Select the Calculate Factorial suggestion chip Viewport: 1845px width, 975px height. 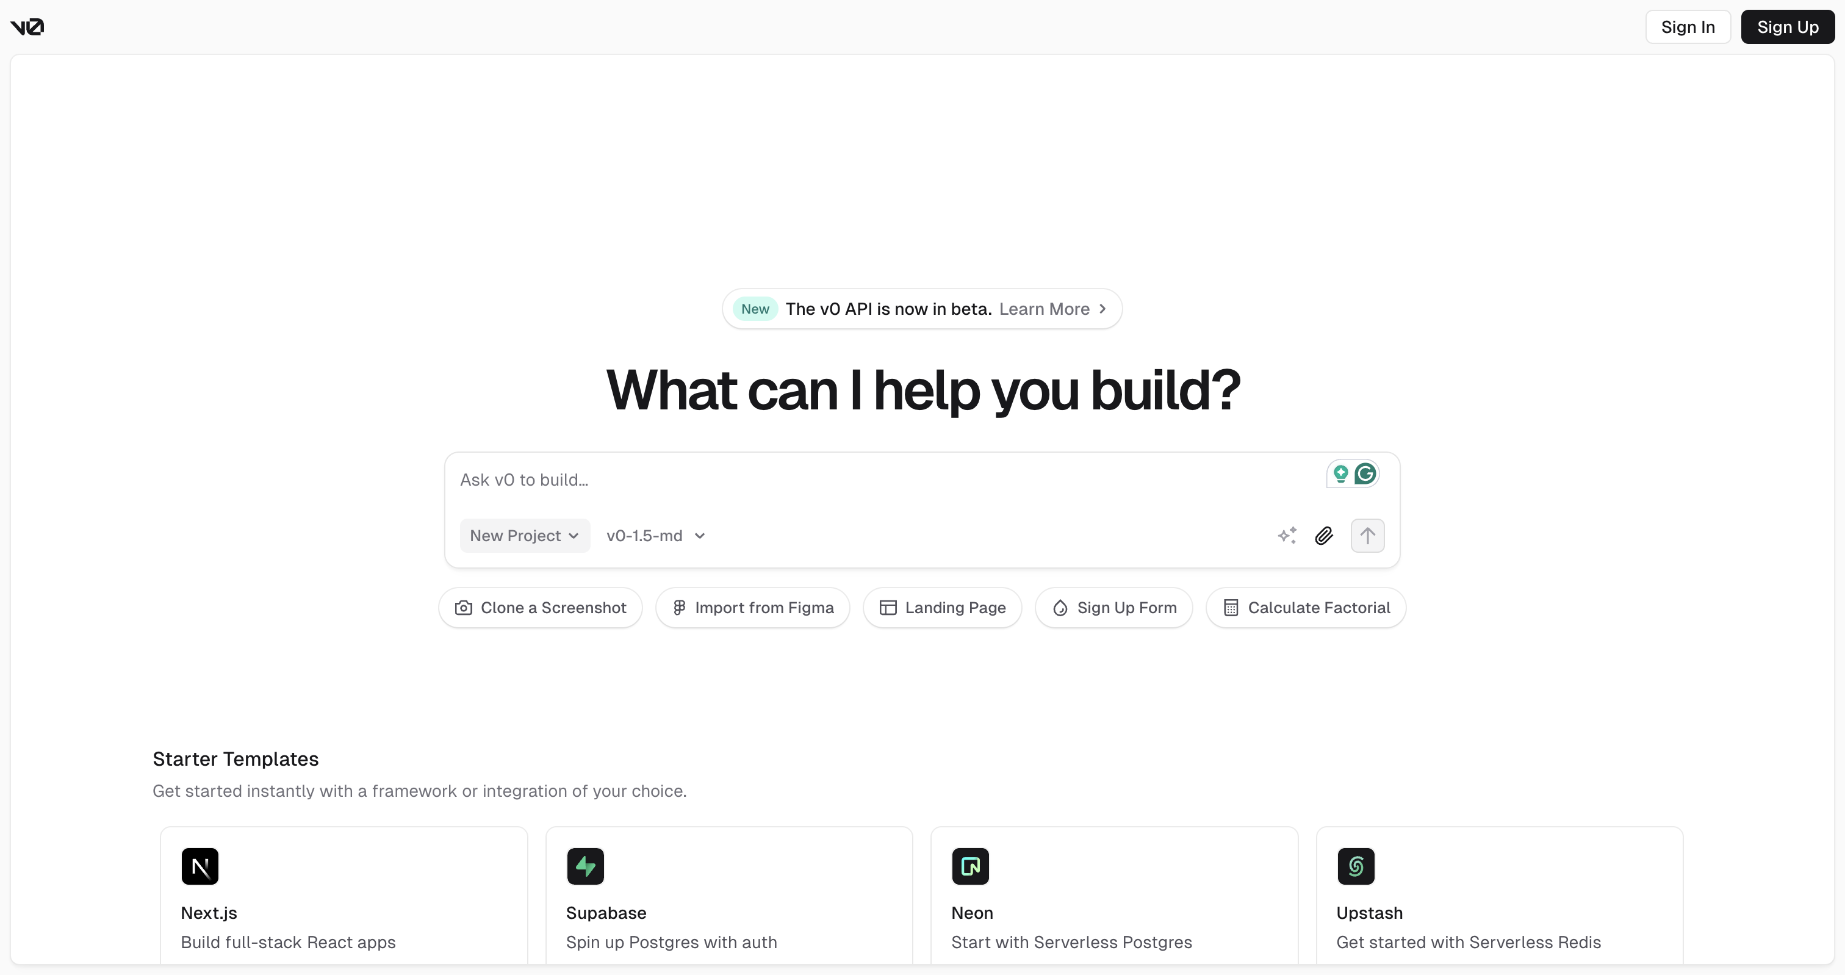tap(1306, 608)
